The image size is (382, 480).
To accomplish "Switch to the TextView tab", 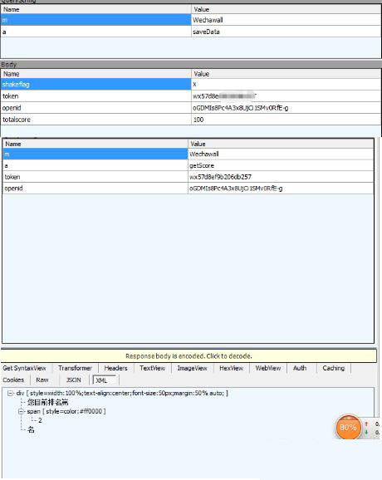I will pos(153,368).
